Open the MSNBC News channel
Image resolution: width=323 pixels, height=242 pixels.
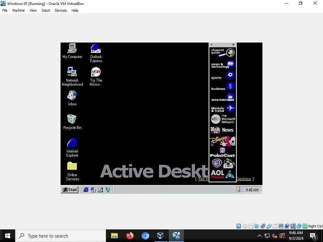tap(223, 130)
